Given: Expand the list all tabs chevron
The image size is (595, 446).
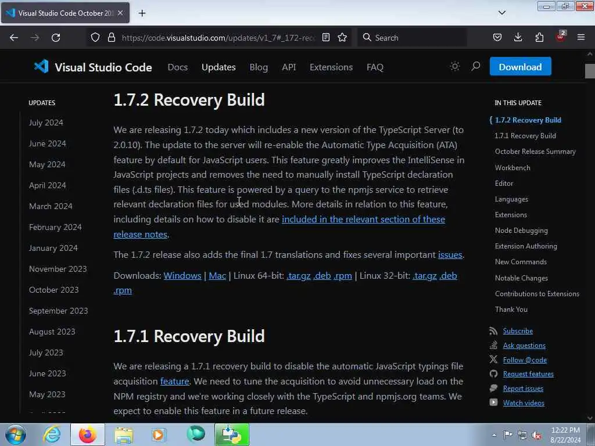Looking at the screenshot, I should coord(502,13).
